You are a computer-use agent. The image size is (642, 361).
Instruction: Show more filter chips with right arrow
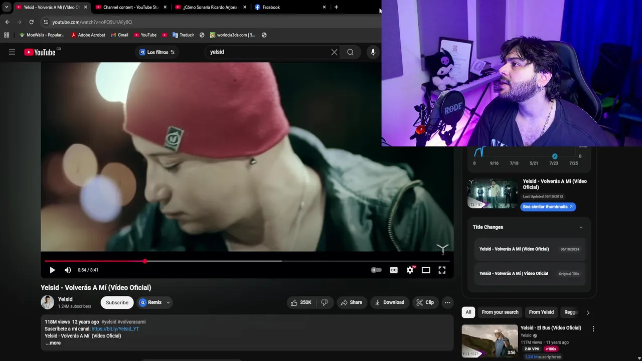pyautogui.click(x=588, y=312)
